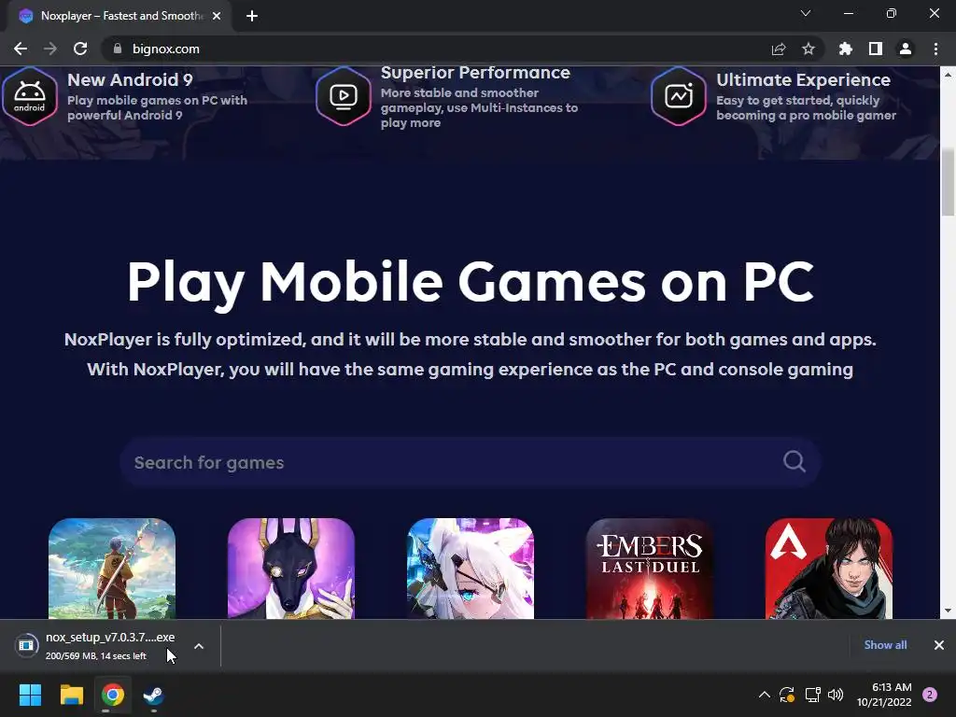Open the Windows Start menu
The height and width of the screenshot is (717, 956).
pos(30,695)
